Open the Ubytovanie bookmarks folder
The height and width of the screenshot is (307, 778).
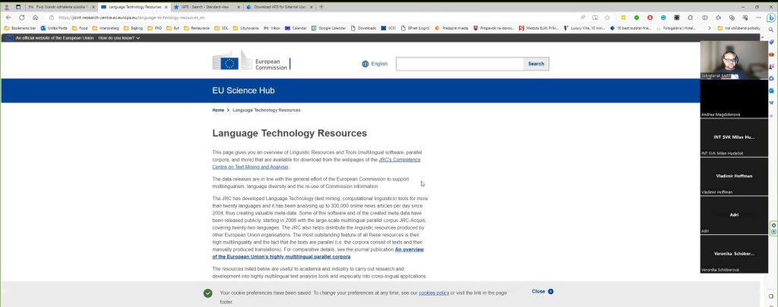[x=246, y=28]
